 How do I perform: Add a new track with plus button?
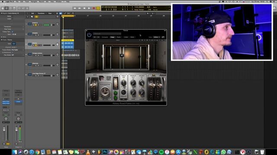[x=28, y=17]
